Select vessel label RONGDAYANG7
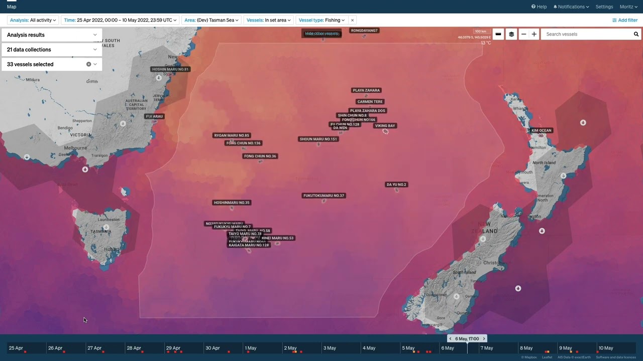This screenshot has height=361, width=643. pyautogui.click(x=364, y=31)
